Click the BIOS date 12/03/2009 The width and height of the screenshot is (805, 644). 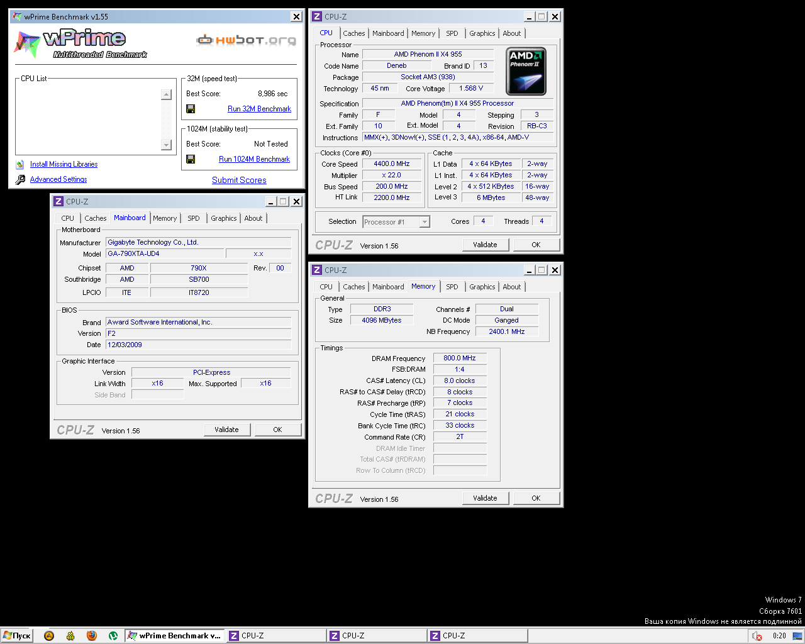pos(198,345)
